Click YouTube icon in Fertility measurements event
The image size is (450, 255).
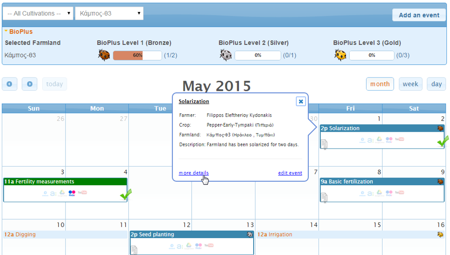click(83, 193)
